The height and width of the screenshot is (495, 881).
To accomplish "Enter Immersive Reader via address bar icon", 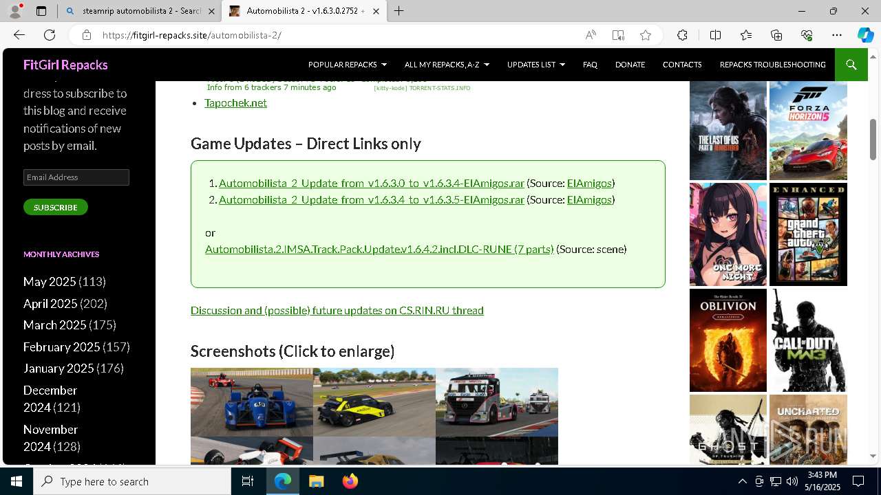I will (x=618, y=35).
